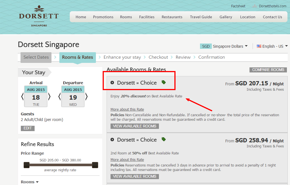Image resolution: width=290 pixels, height=185 pixels.
Task: Click the Dorsett Singapore logo
Action: tap(39, 16)
